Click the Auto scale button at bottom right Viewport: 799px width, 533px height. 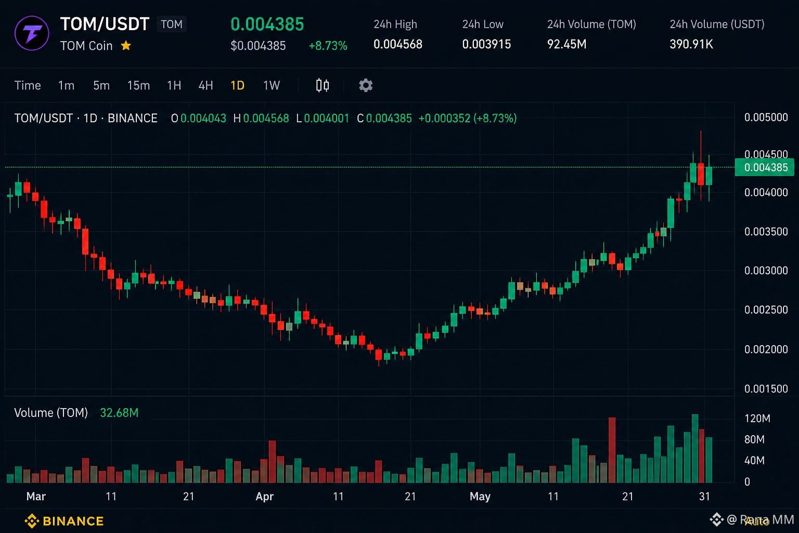(757, 521)
